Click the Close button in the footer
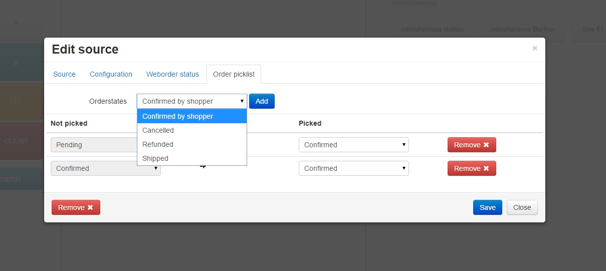 coord(522,207)
